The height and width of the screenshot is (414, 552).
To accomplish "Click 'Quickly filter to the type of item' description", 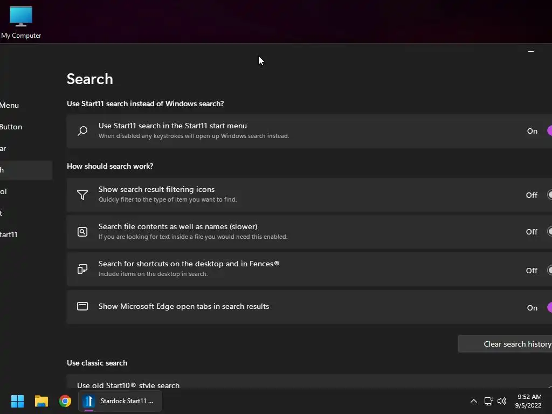I will pyautogui.click(x=168, y=199).
